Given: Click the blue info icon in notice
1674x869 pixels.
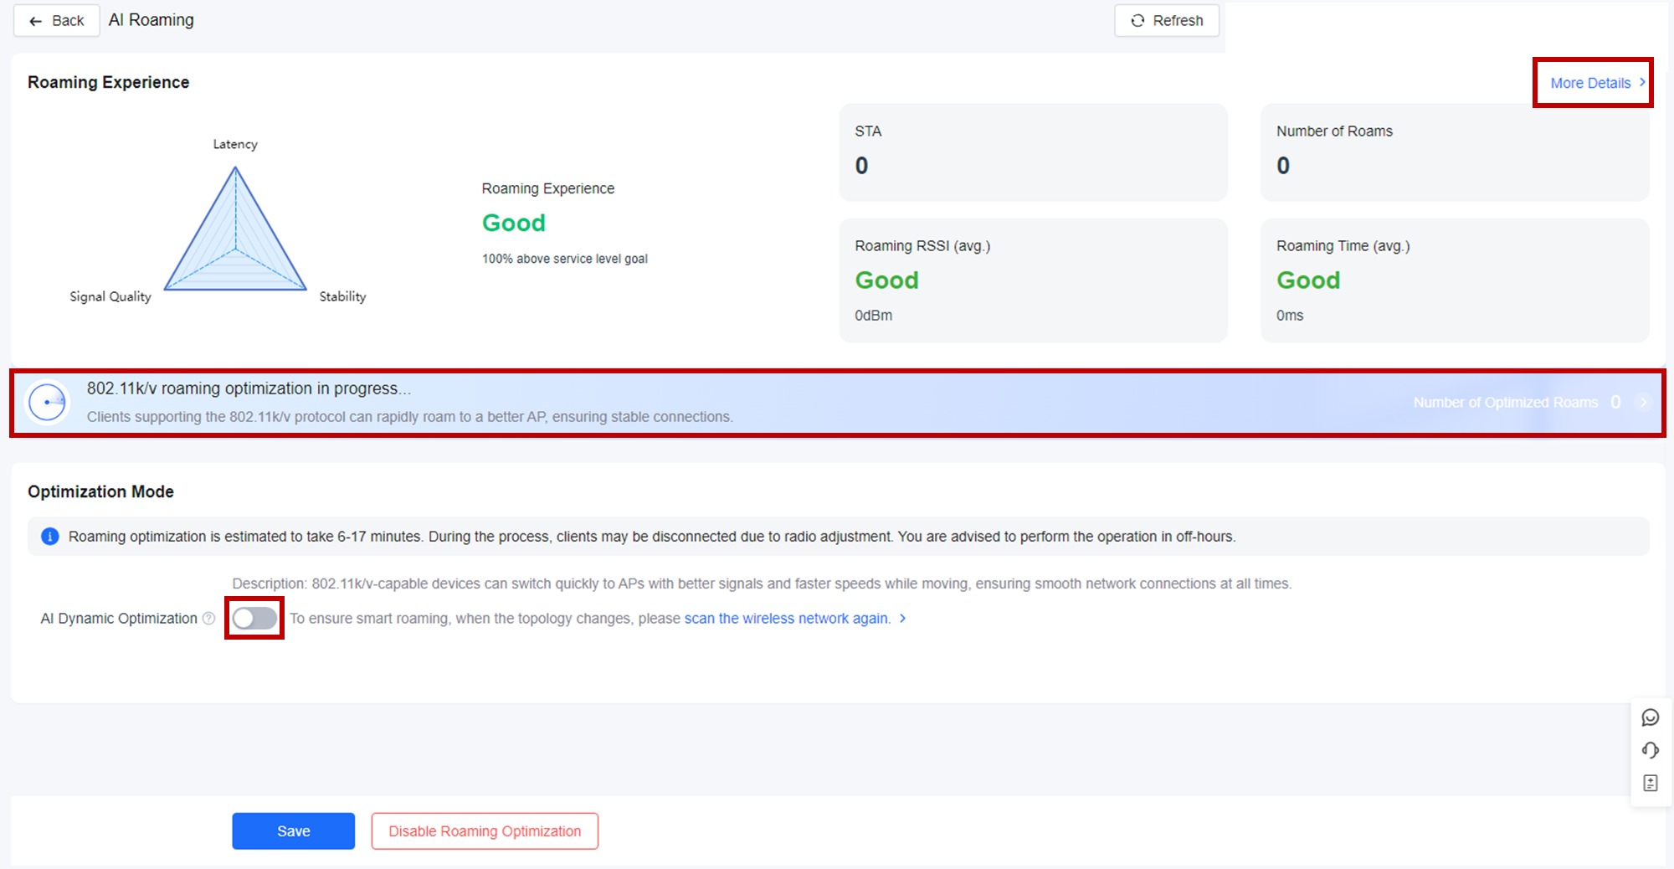Looking at the screenshot, I should pyautogui.click(x=50, y=537).
